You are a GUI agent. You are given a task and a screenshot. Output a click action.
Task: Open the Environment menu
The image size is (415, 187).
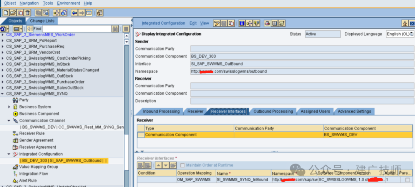pyautogui.click(x=68, y=3)
